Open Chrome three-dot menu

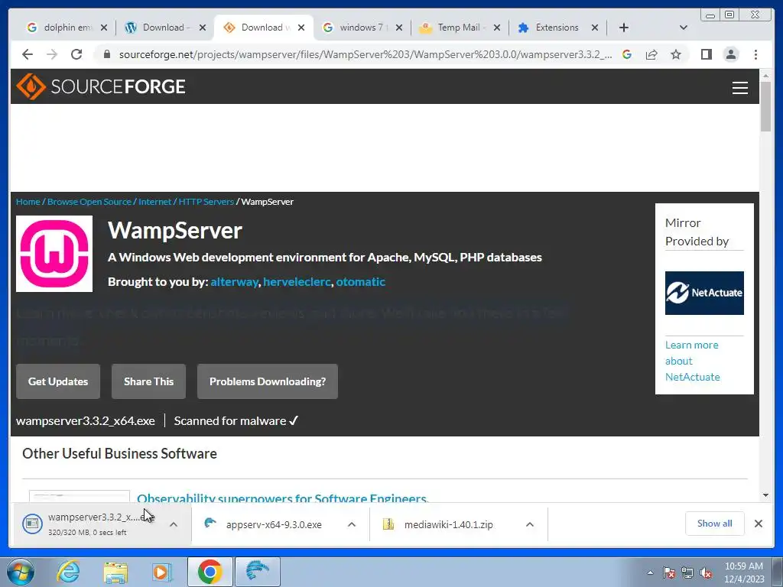click(755, 54)
